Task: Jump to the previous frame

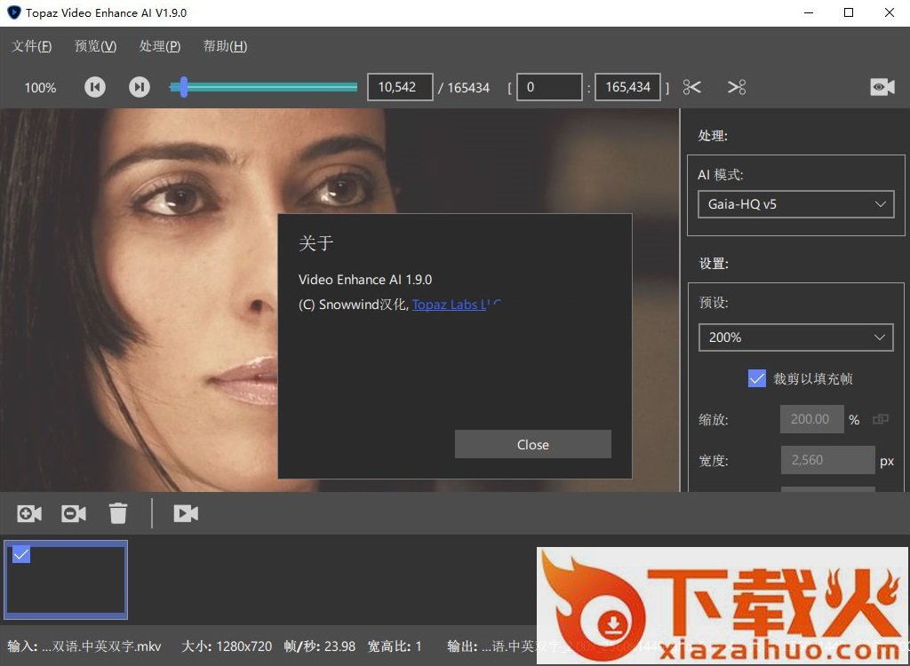Action: coord(95,87)
